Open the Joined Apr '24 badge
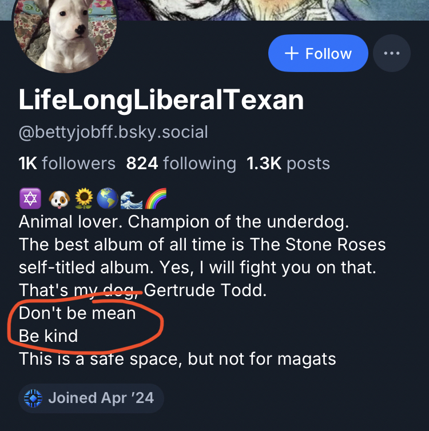This screenshot has width=429, height=431. [90, 398]
